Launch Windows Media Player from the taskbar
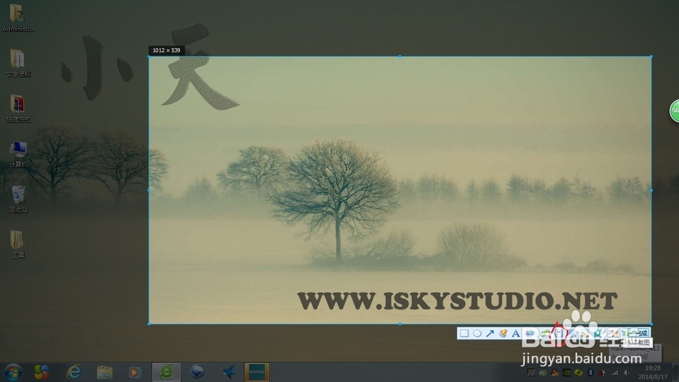The image size is (679, 382). point(134,372)
